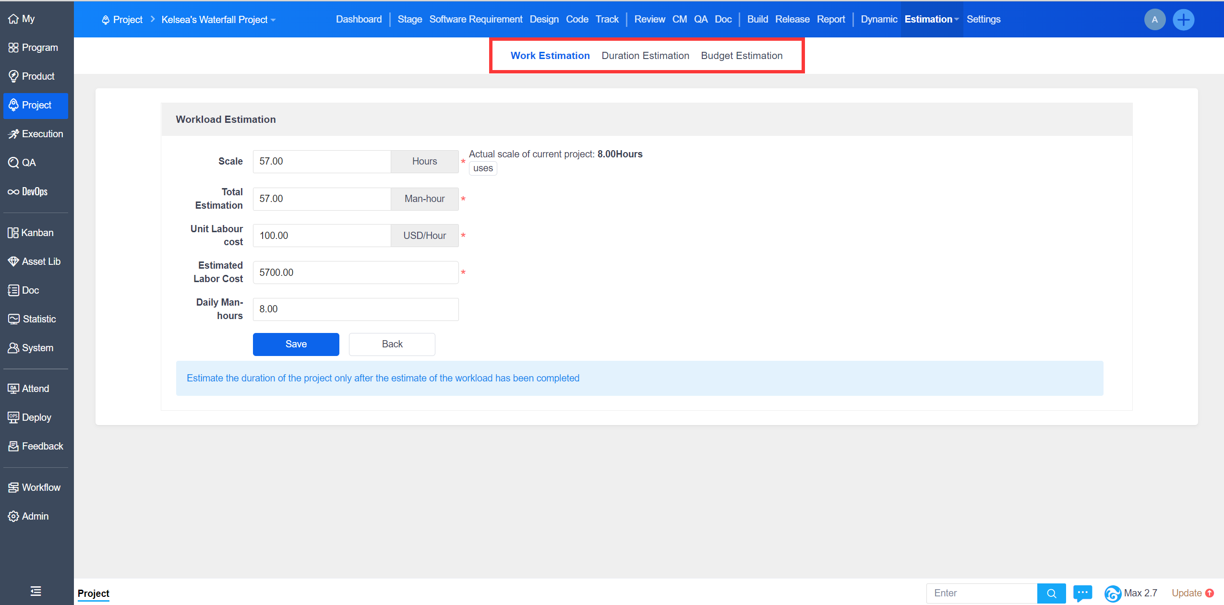
Task: Open the Kanban sidebar icon
Action: [x=13, y=233]
